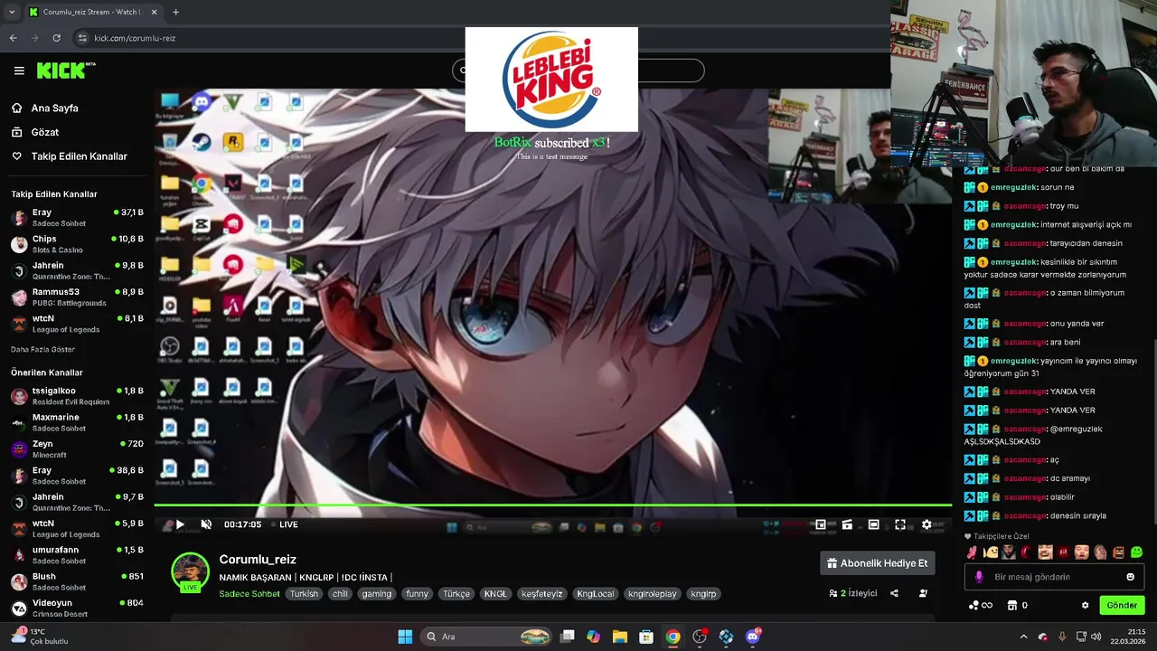Open a new Chrome tab
Viewport: 1157px width, 651px height.
[x=175, y=13]
